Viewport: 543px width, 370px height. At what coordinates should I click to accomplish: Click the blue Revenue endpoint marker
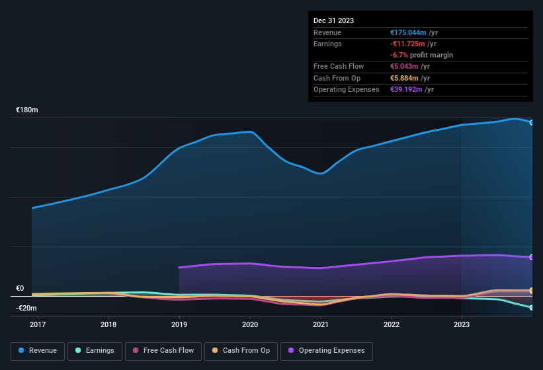pos(531,123)
